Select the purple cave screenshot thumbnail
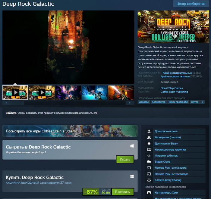The width and height of the screenshot is (211, 199). (68, 93)
